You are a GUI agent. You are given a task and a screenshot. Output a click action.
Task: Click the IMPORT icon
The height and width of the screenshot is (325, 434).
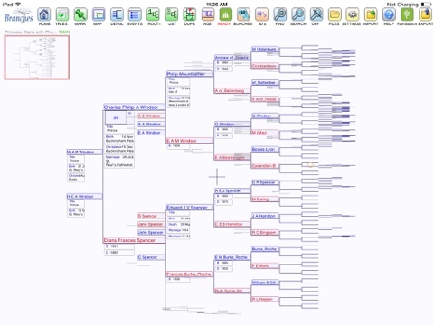[371, 14]
